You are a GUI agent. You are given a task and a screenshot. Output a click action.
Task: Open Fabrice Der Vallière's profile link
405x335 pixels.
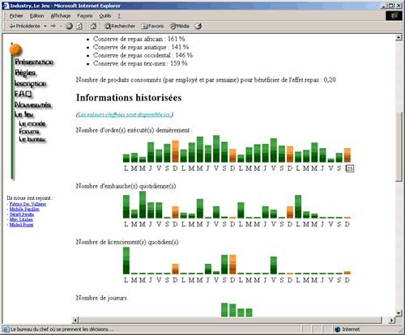(28, 204)
